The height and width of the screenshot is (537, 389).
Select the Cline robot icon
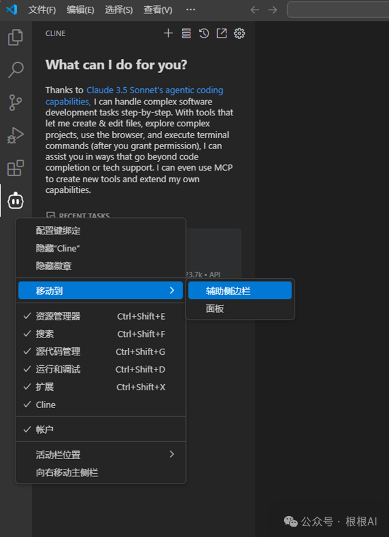[x=15, y=201]
